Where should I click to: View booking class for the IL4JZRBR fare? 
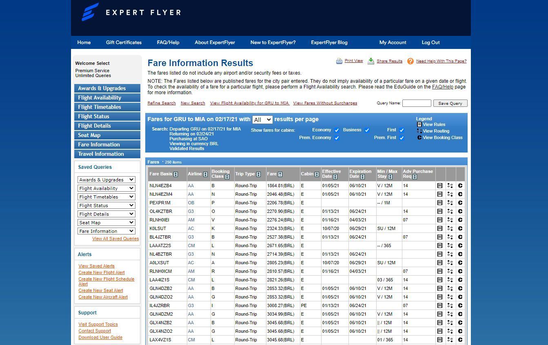coord(460,305)
